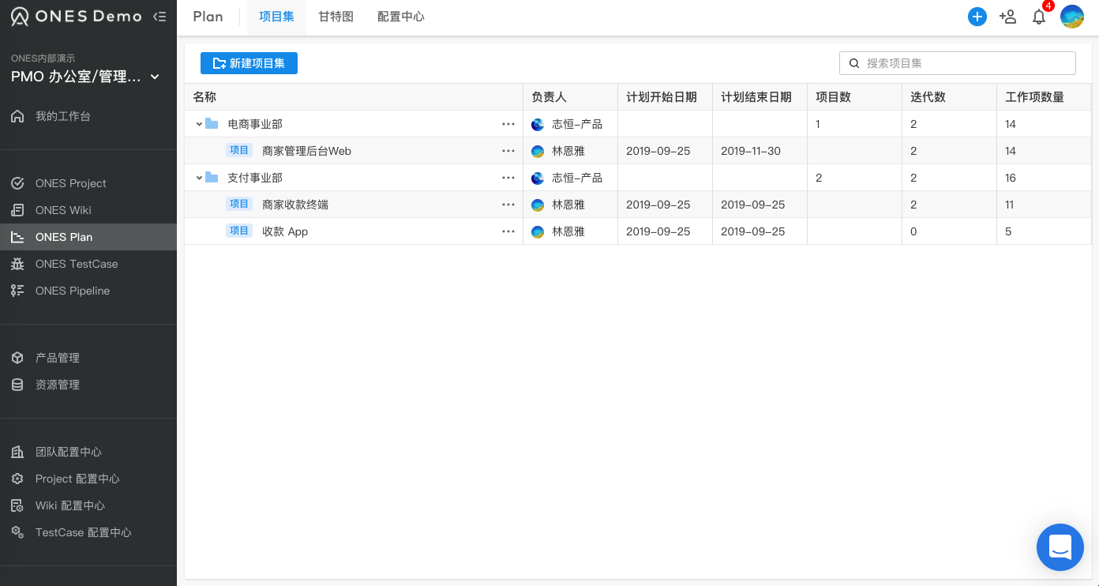Click the 产品管理 cube icon
Viewport: 1099px width, 586px height.
[17, 358]
